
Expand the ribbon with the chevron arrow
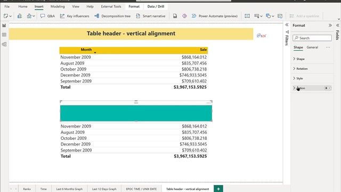coord(338,19)
